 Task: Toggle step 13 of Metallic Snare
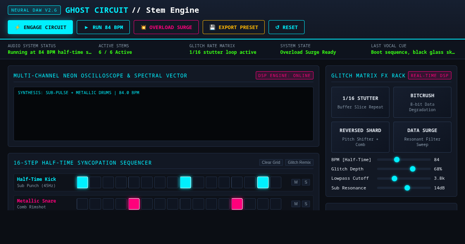(237, 204)
